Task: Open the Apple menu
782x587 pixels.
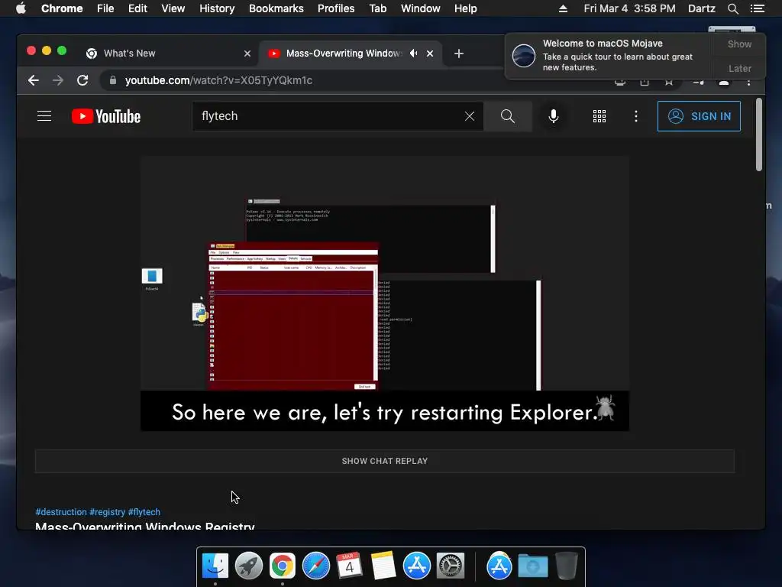Action: click(x=21, y=8)
